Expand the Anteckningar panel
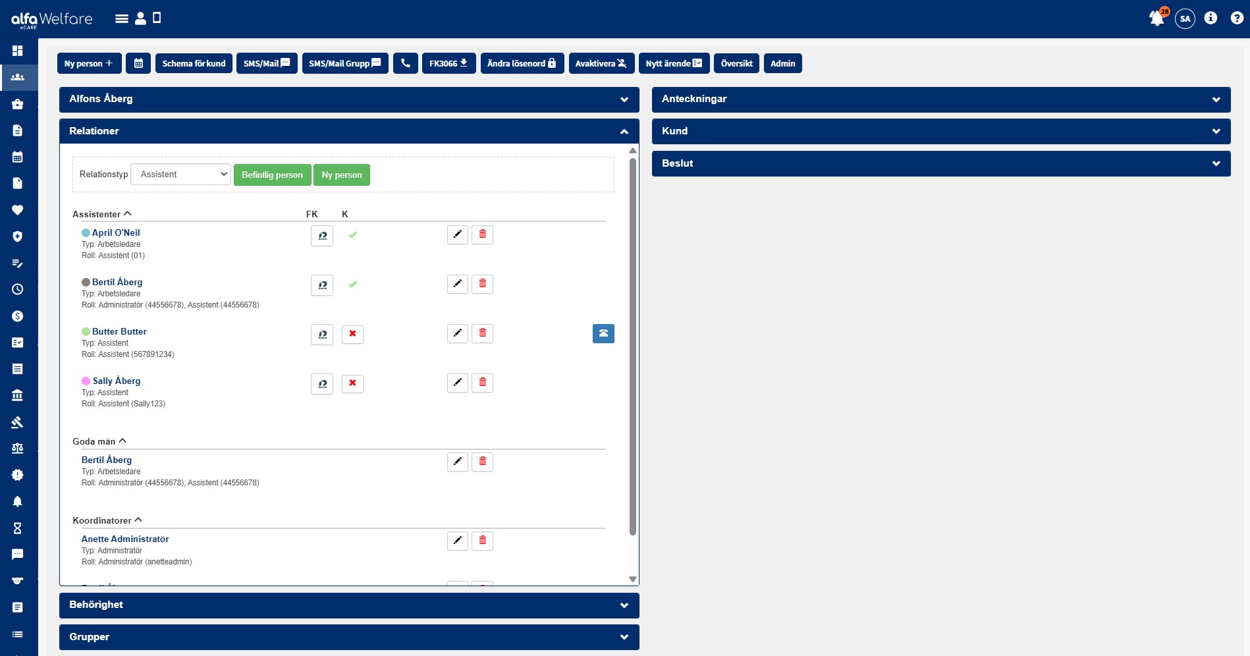Image resolution: width=1250 pixels, height=656 pixels. (x=940, y=99)
